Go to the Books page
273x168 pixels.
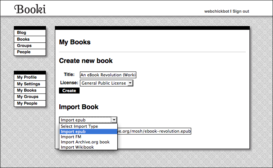(x=23, y=39)
